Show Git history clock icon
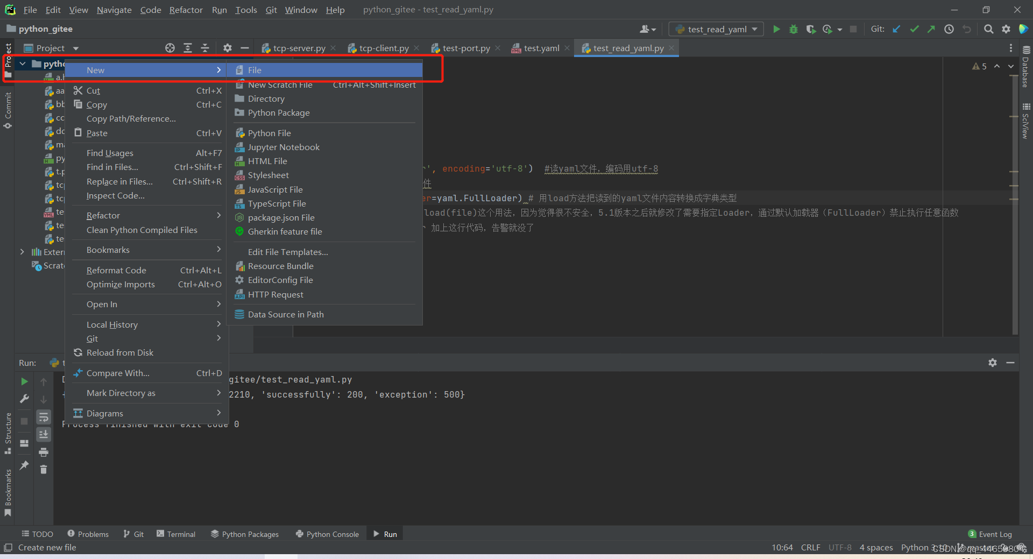 949,29
